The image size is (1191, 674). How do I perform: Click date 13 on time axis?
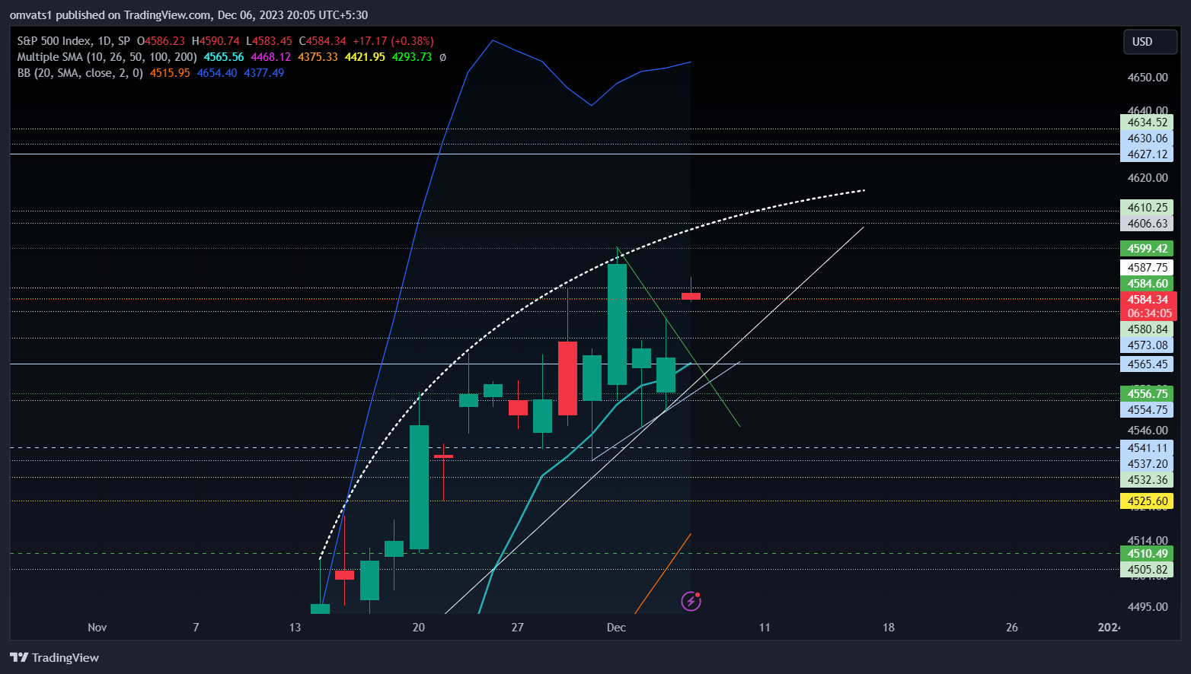click(x=295, y=628)
